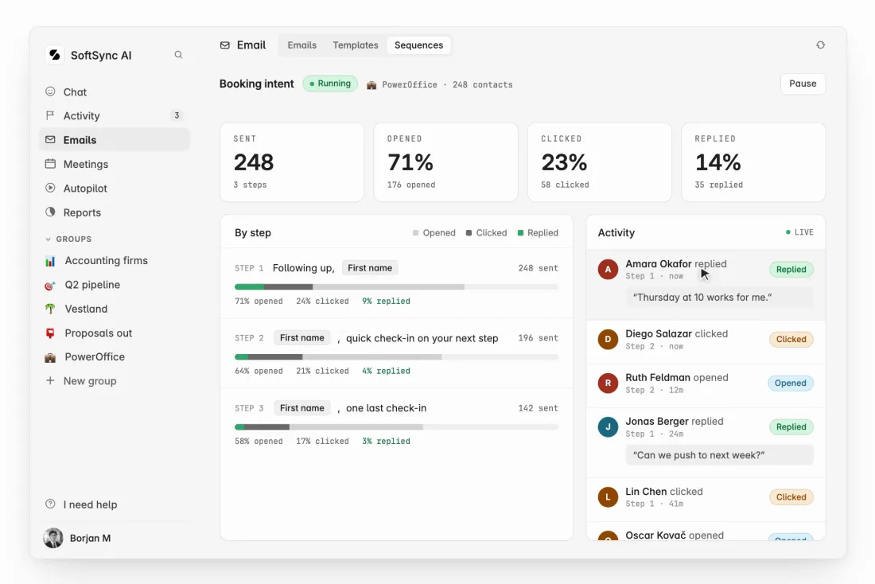The height and width of the screenshot is (584, 875).
Task: Click the help question mark icon
Action: [50, 504]
